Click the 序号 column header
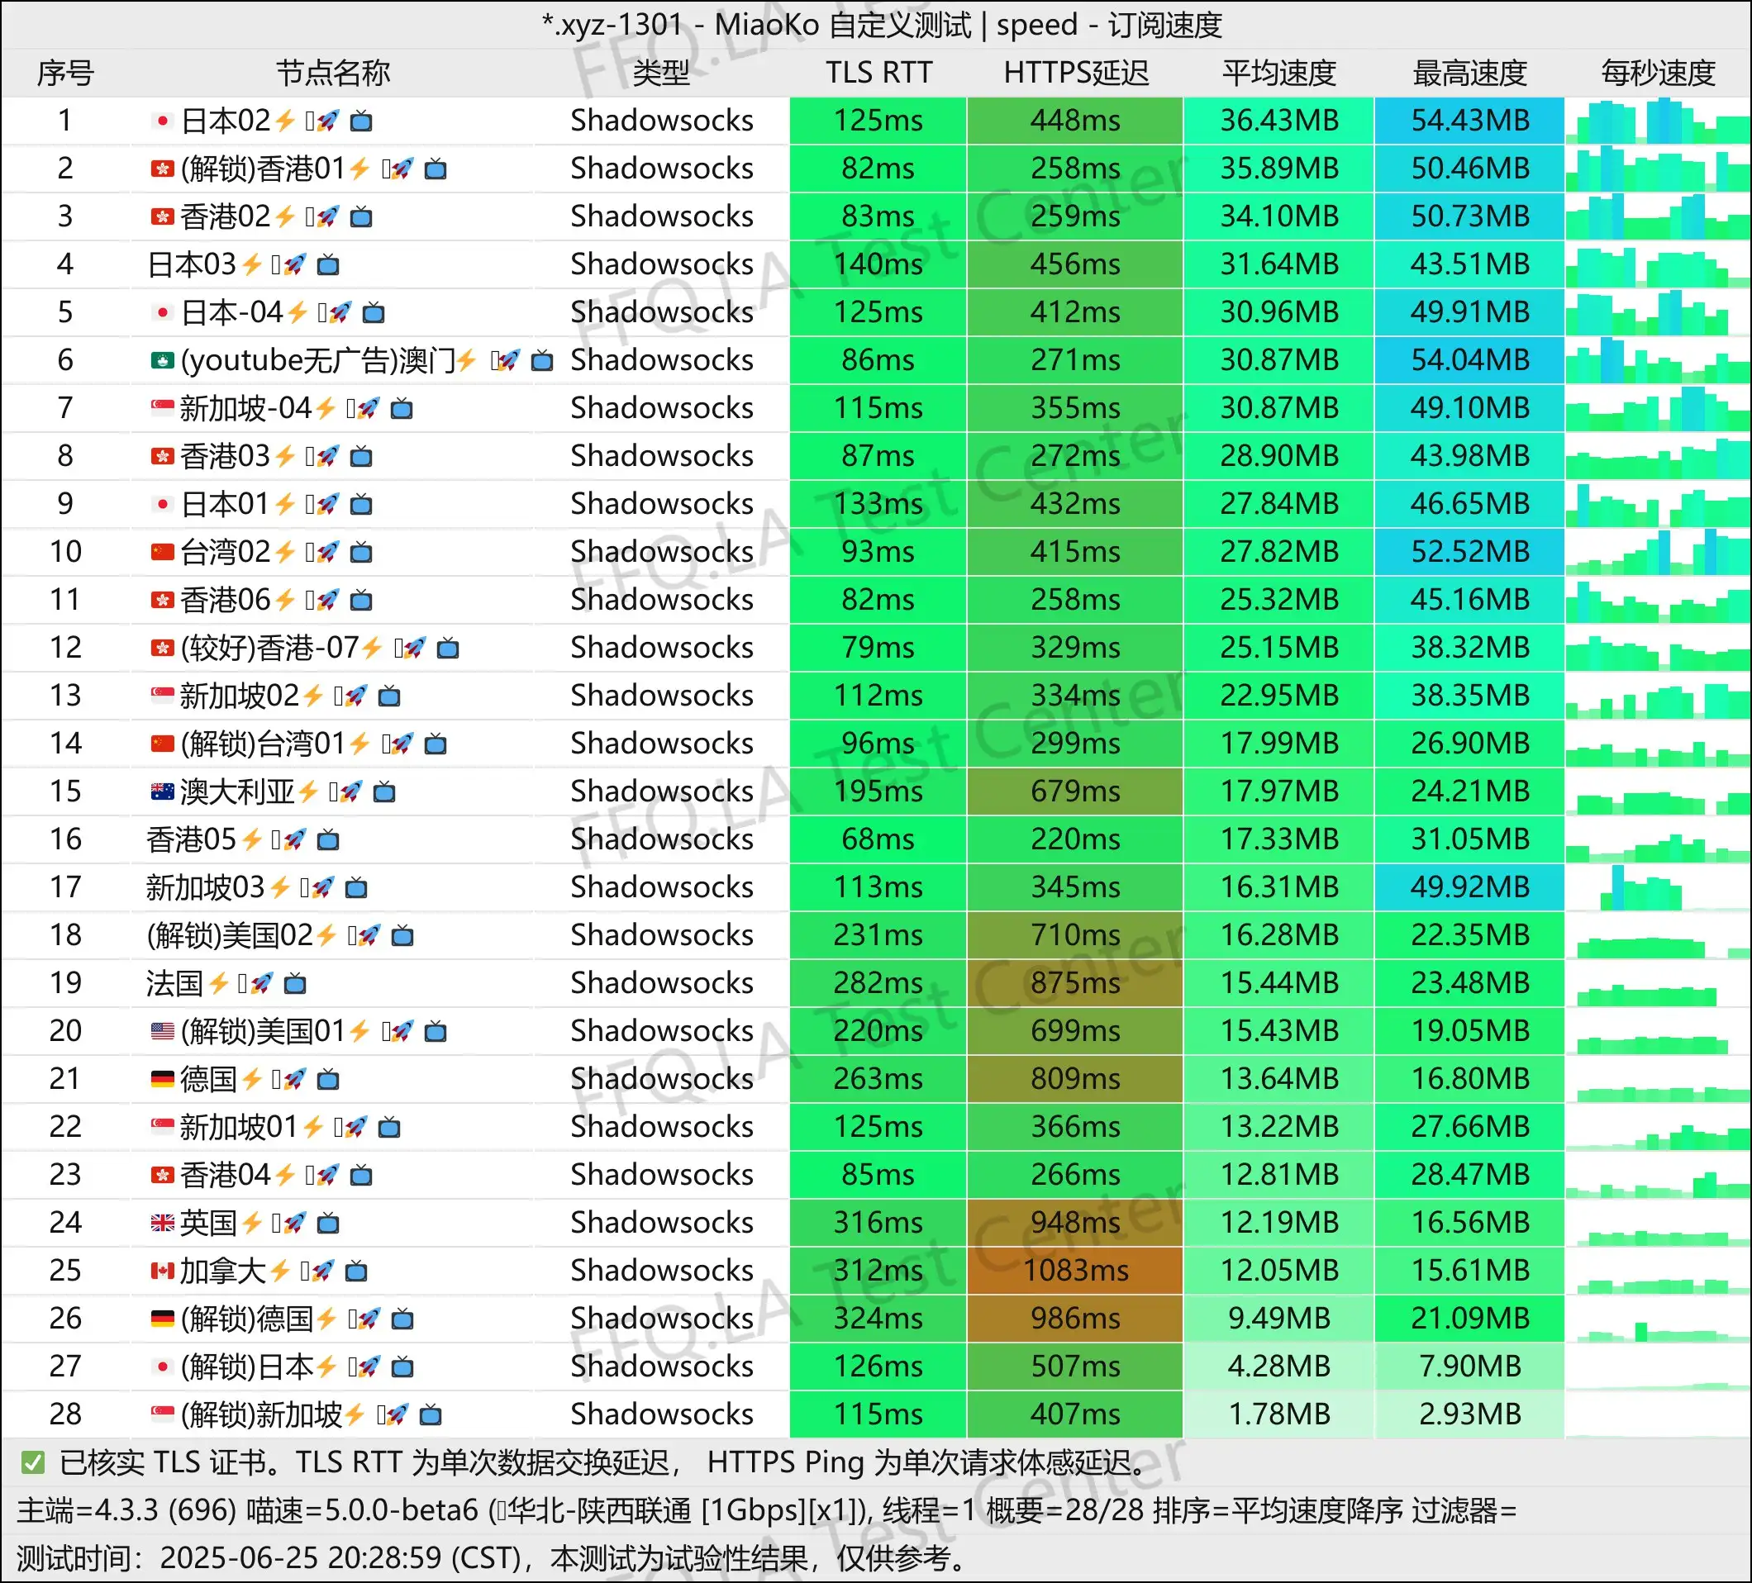Image resolution: width=1752 pixels, height=1583 pixels. pos(65,73)
